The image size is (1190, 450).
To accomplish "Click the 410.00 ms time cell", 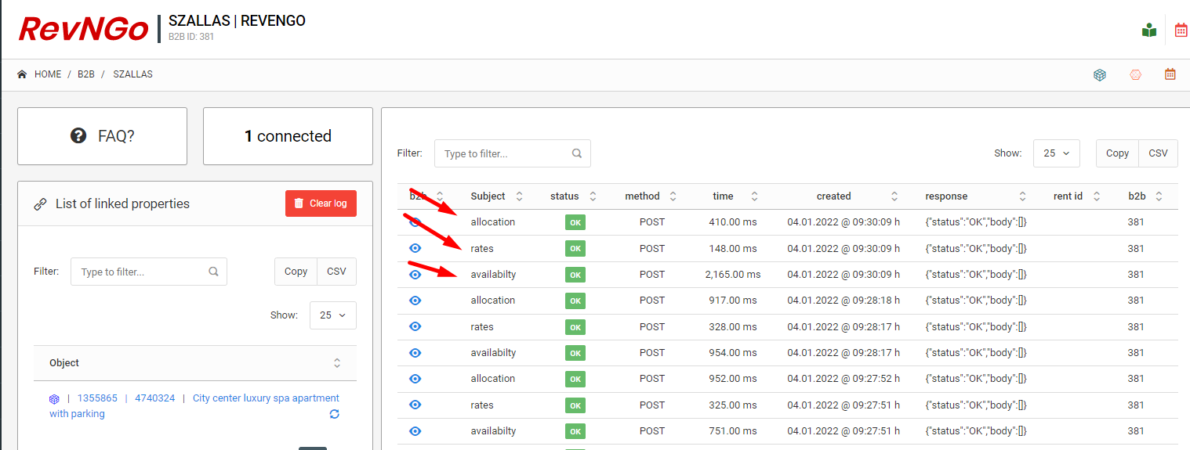I will (733, 222).
